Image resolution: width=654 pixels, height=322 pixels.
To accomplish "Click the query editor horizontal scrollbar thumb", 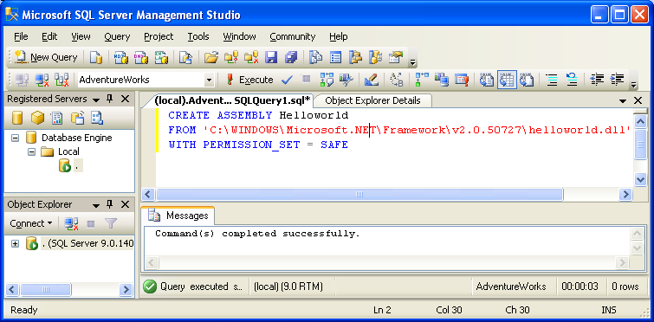I will (x=359, y=194).
